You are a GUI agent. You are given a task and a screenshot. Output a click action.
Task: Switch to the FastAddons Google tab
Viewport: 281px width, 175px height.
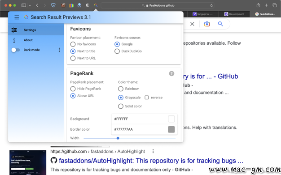(x=265, y=14)
